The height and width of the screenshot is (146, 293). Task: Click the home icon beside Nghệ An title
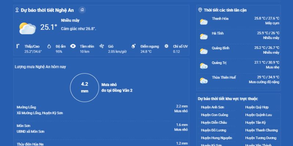(x=82, y=10)
